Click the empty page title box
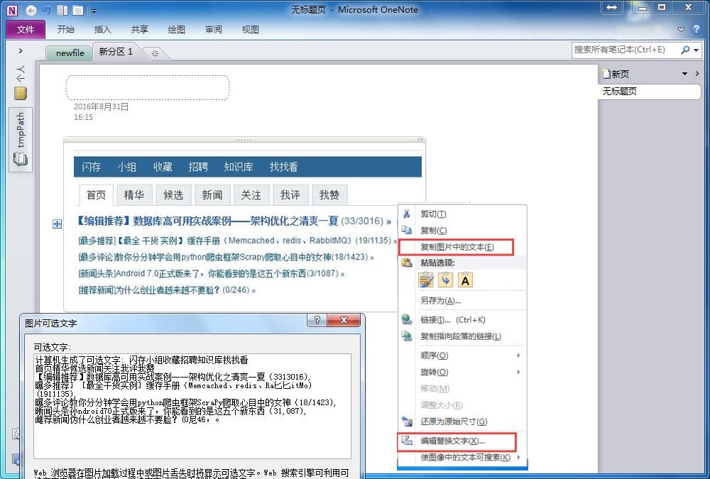 148,87
